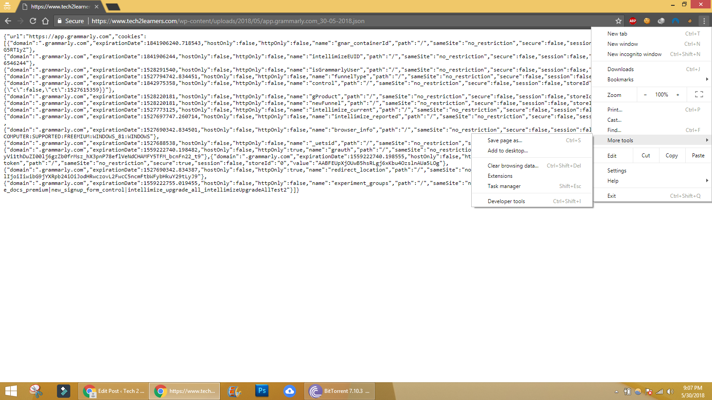Viewport: 712px width, 400px height.
Task: Select Find... in the menu
Action: point(652,130)
